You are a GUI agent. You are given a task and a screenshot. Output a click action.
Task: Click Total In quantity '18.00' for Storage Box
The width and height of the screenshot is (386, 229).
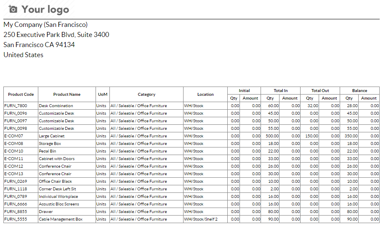(x=274, y=144)
